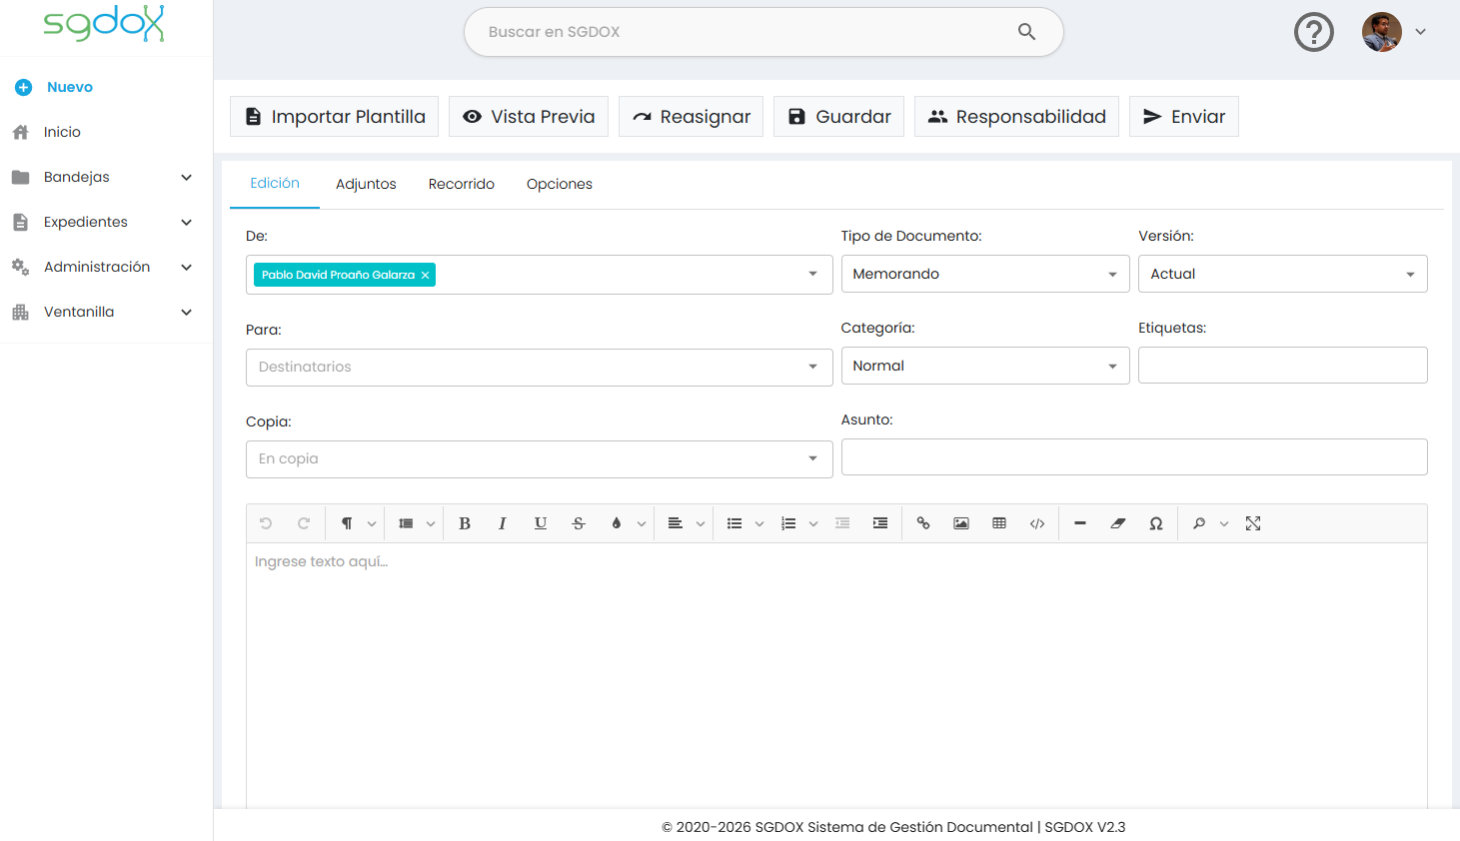Switch to code view icon

click(1037, 523)
